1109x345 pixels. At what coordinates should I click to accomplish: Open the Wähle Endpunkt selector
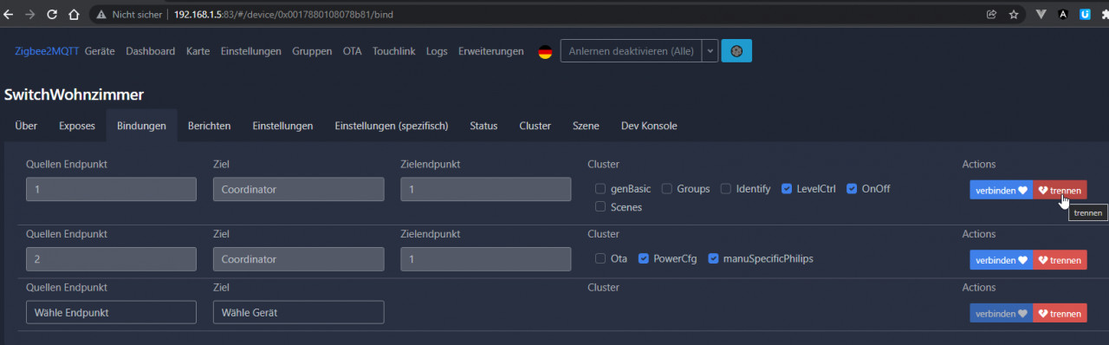pos(111,312)
